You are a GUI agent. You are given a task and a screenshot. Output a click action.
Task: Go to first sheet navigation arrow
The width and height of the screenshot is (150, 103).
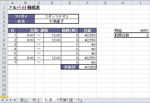click(3, 100)
